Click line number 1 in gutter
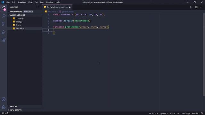Viewport: 205px width, 115px height. point(48,15)
